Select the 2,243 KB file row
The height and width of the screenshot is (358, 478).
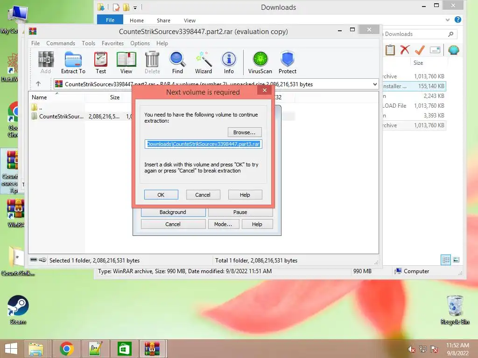414,96
